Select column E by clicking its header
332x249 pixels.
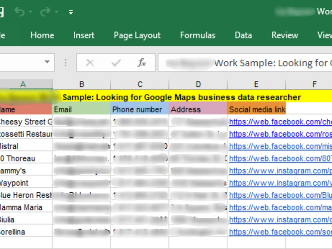point(256,84)
